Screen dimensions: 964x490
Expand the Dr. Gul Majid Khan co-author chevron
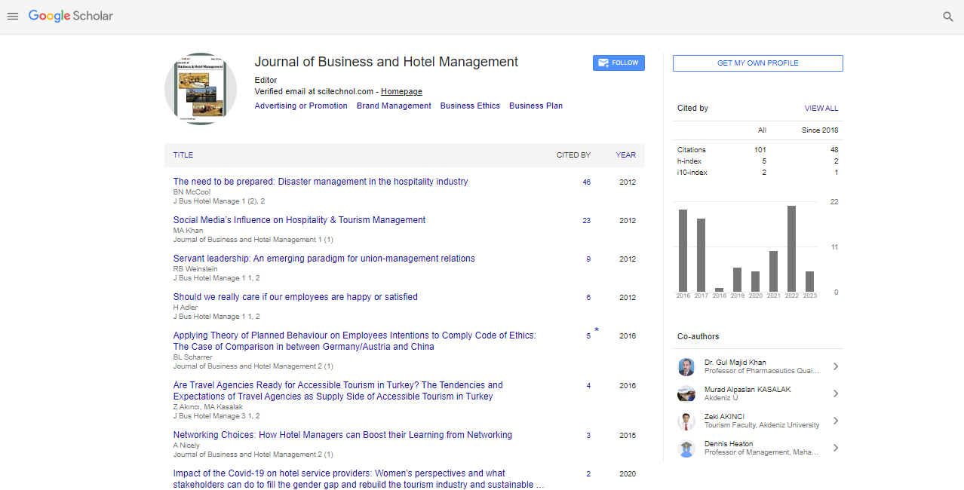click(x=836, y=367)
